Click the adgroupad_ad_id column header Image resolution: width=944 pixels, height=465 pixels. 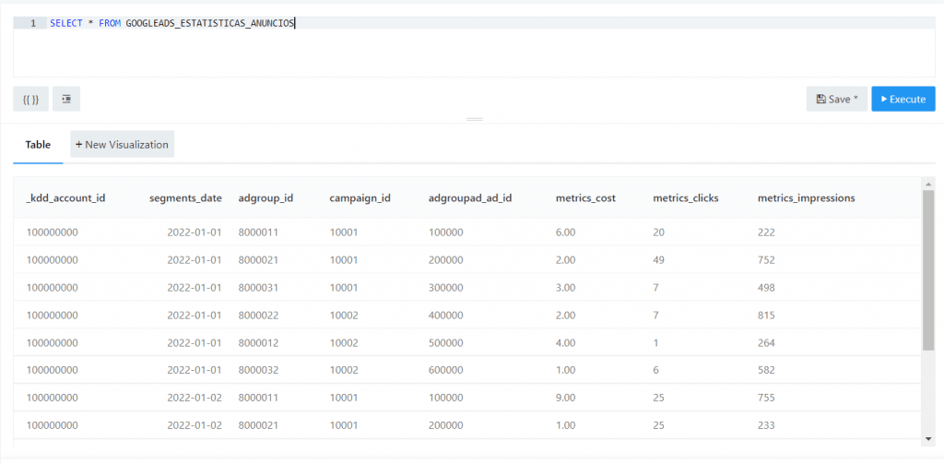[469, 197]
